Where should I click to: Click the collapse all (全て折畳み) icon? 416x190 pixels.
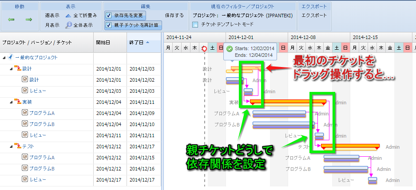click(68, 15)
